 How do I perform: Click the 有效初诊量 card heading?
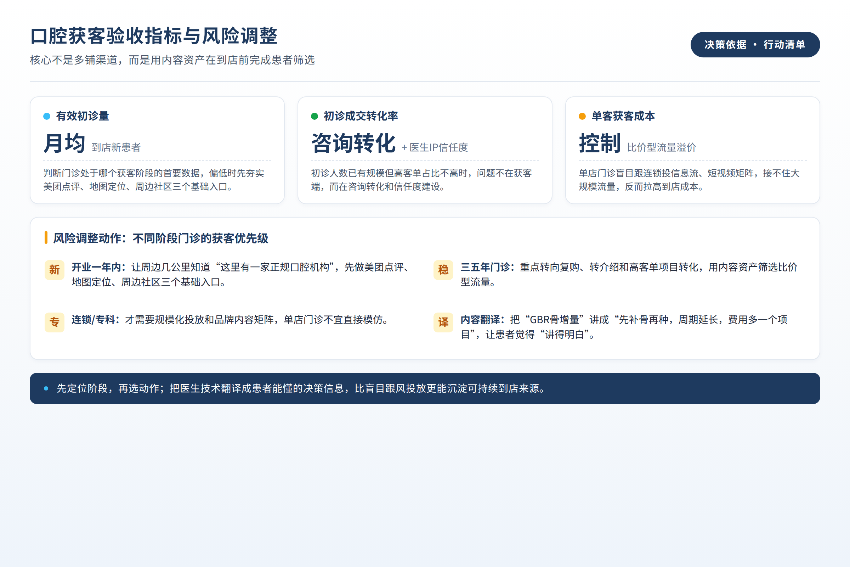[83, 116]
